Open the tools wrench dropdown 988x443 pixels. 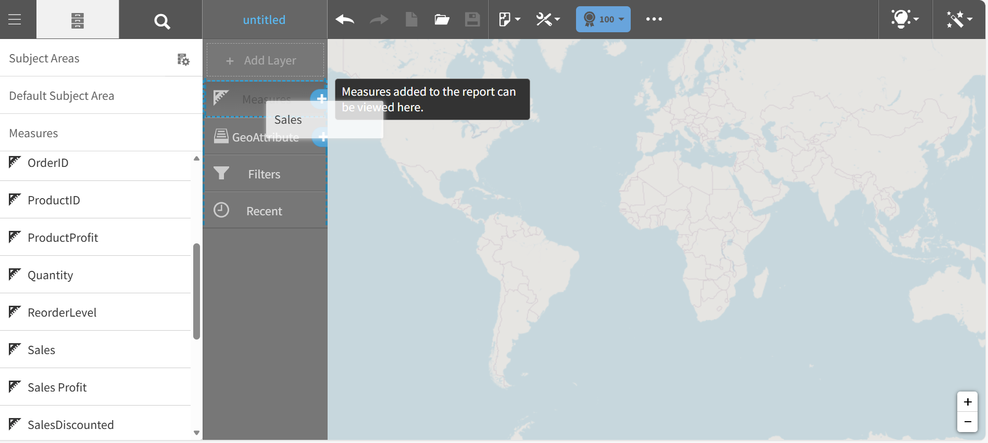[548, 20]
